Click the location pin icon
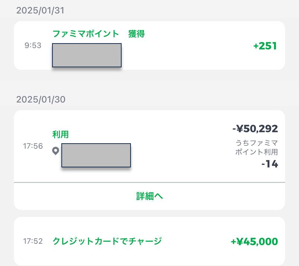 point(56,151)
